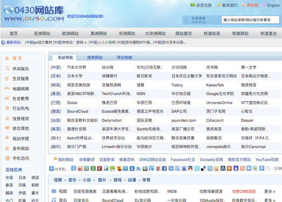Open 亚洲网站 in the navigation bar
Screen dimensions: 282x202
[x=42, y=33]
